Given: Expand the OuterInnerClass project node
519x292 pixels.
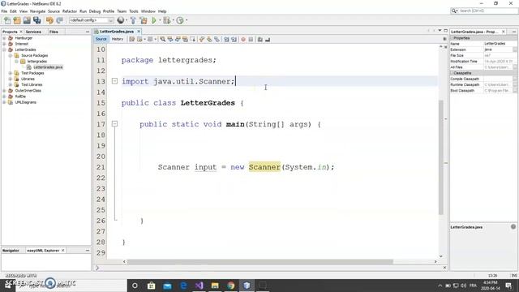Looking at the screenshot, I should pyautogui.click(x=4, y=90).
